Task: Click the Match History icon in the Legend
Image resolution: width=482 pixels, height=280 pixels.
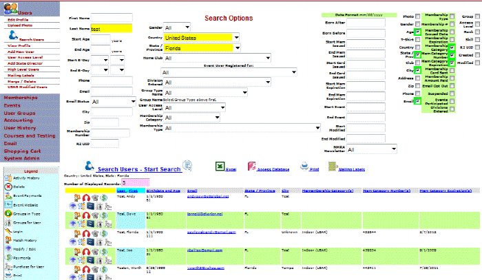Action: pos(8,240)
